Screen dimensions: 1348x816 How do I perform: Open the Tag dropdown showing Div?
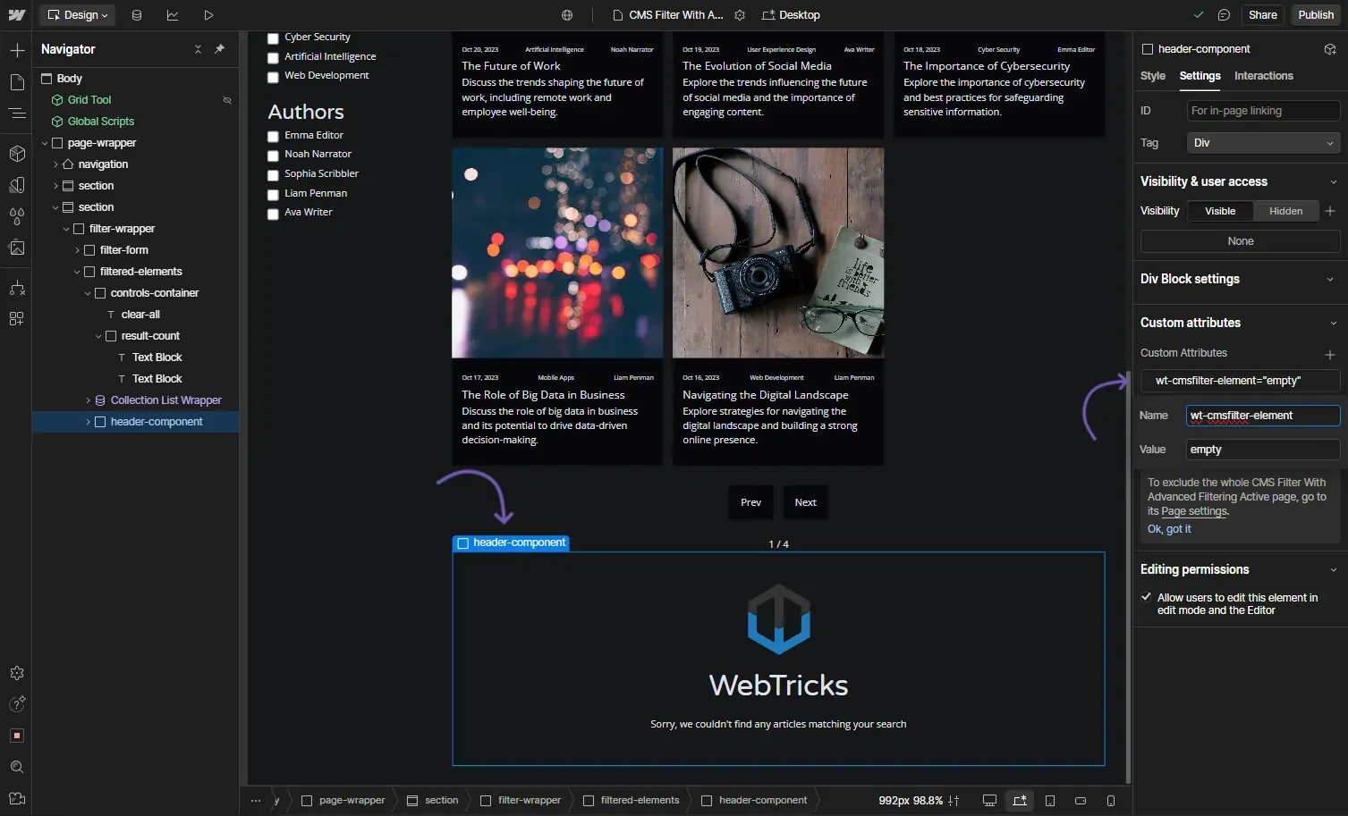(1263, 143)
